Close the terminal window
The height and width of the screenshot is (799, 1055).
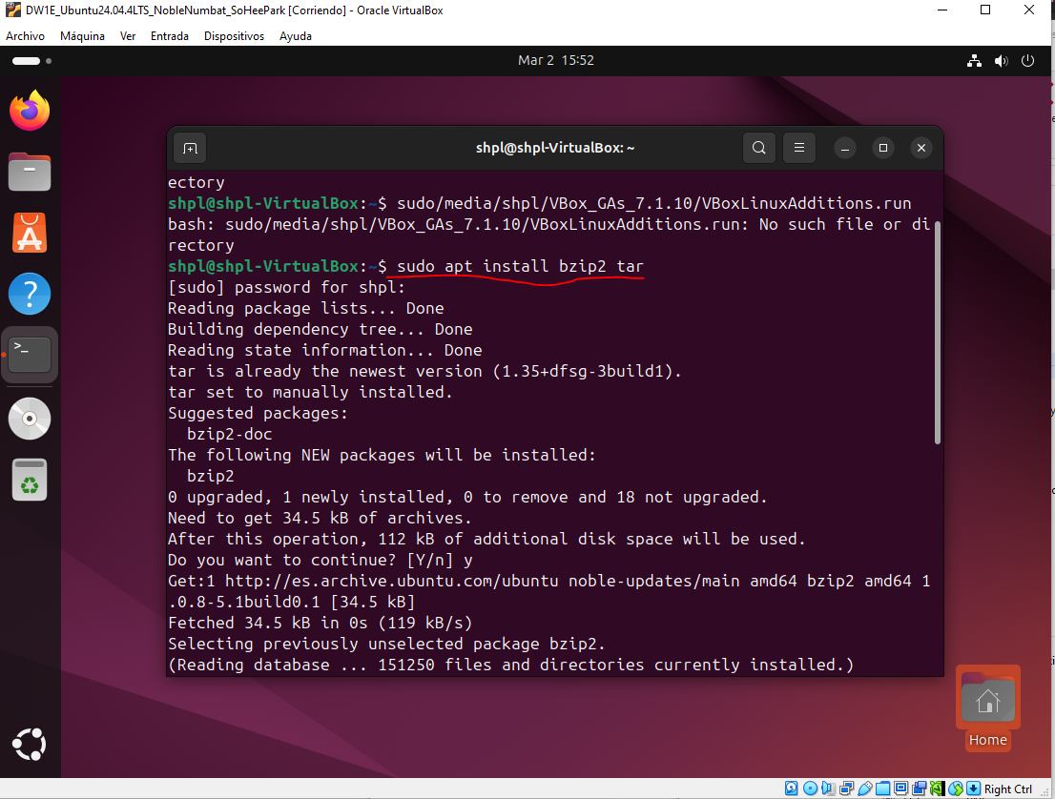[921, 148]
